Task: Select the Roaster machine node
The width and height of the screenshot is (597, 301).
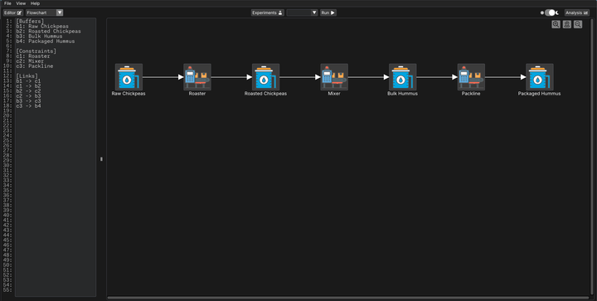Action: click(x=197, y=77)
